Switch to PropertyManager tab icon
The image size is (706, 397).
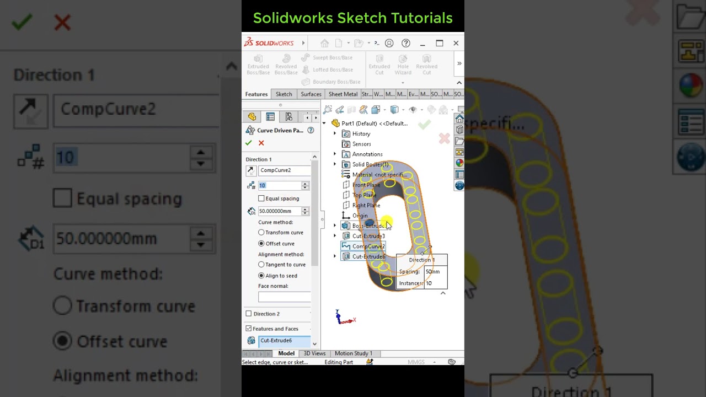pos(270,117)
